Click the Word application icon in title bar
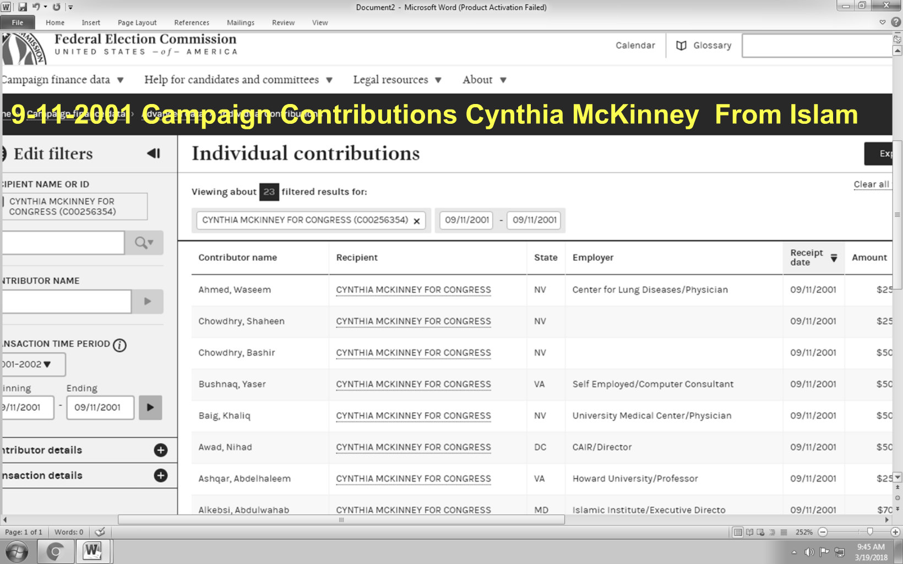Screen dimensions: 903x564 [x=6, y=7]
